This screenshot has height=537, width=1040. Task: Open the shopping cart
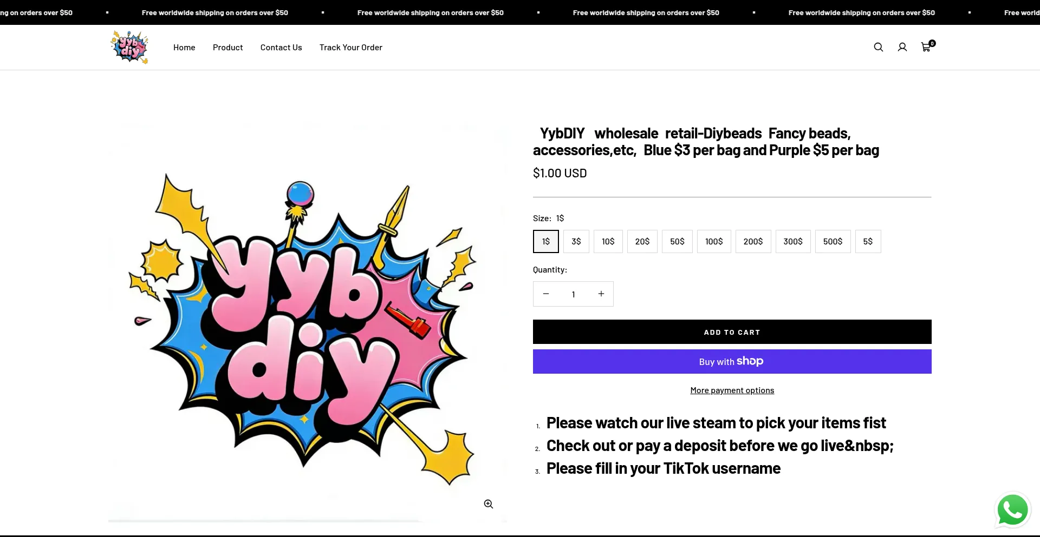[x=926, y=47]
